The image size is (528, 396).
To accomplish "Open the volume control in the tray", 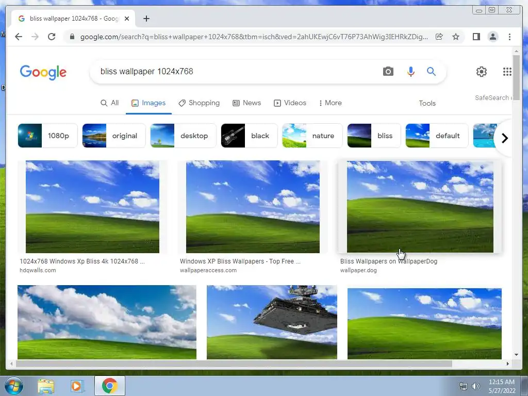I will tap(476, 386).
